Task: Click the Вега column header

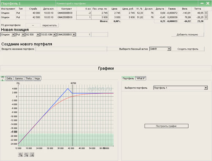Action: tap(184, 9)
